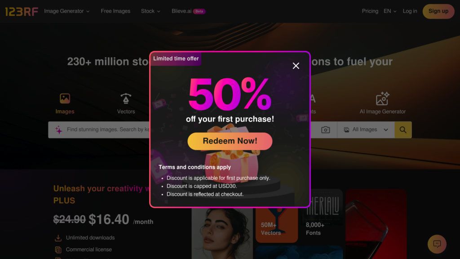The width and height of the screenshot is (460, 259).
Task: Select the Vectors category icon
Action: pyautogui.click(x=126, y=98)
